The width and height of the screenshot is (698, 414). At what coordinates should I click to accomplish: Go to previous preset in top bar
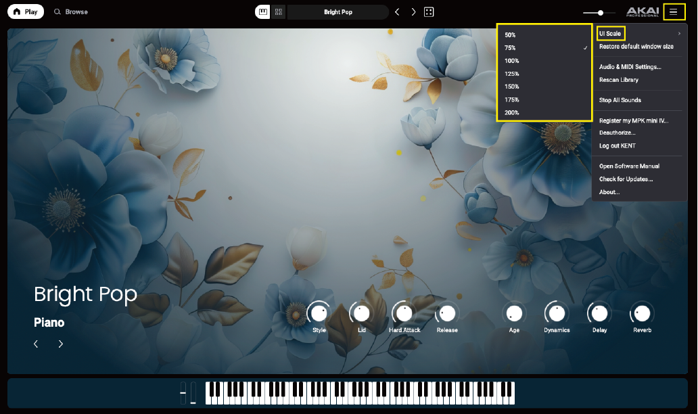[397, 12]
